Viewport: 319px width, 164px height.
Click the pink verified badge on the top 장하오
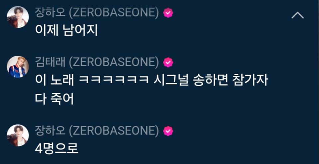[x=168, y=13]
